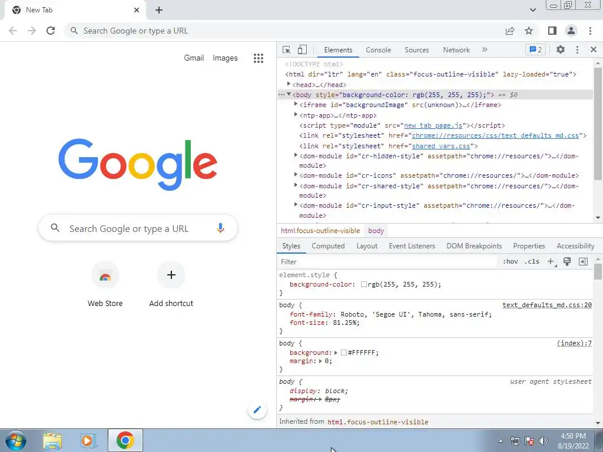Click the Customize Chrome pencil button
Image resolution: width=603 pixels, height=452 pixels.
(x=257, y=410)
